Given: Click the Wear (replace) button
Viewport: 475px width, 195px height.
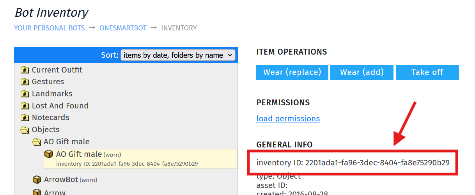Looking at the screenshot, I should 292,72.
